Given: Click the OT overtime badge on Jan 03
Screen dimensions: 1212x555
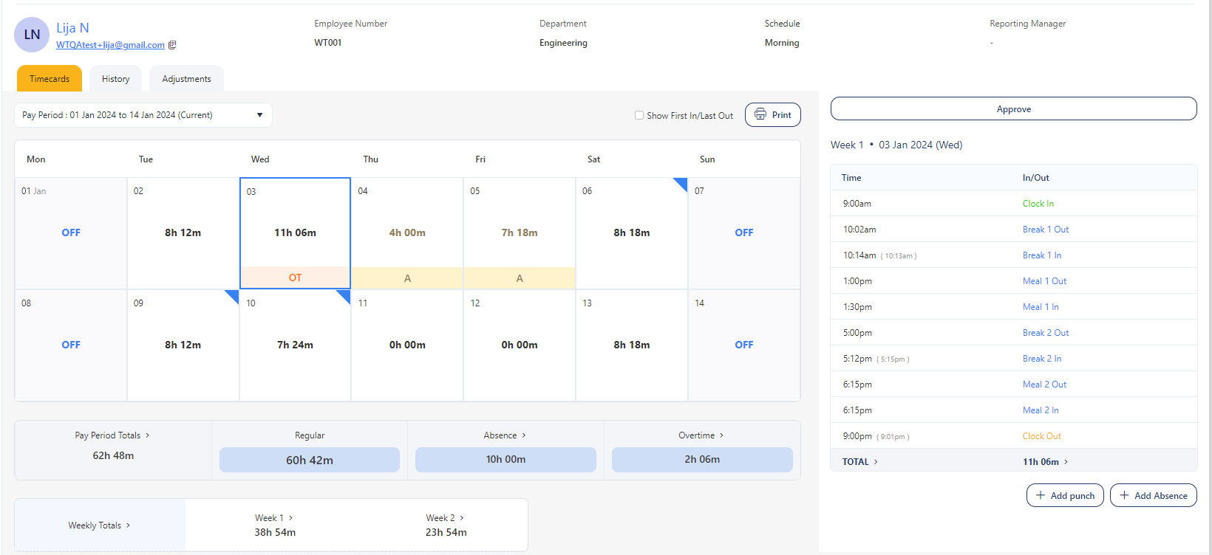Looking at the screenshot, I should pyautogui.click(x=295, y=277).
